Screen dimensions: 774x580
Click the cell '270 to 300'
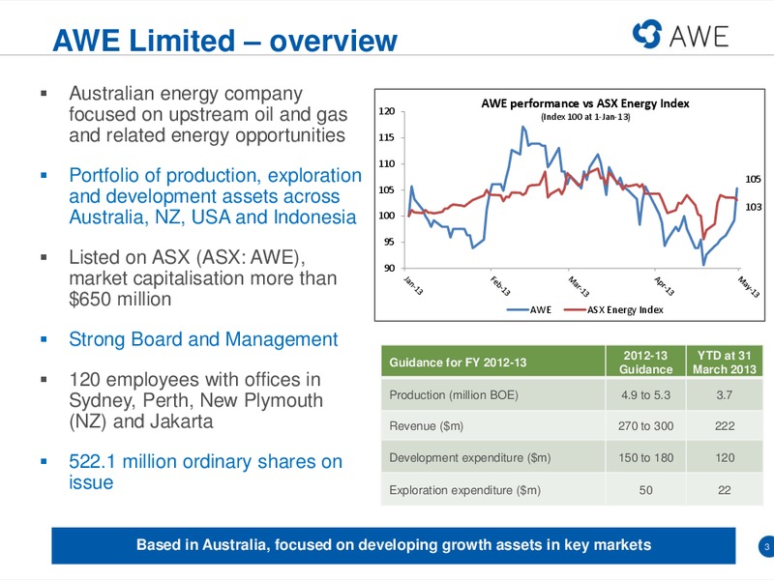tap(645, 426)
